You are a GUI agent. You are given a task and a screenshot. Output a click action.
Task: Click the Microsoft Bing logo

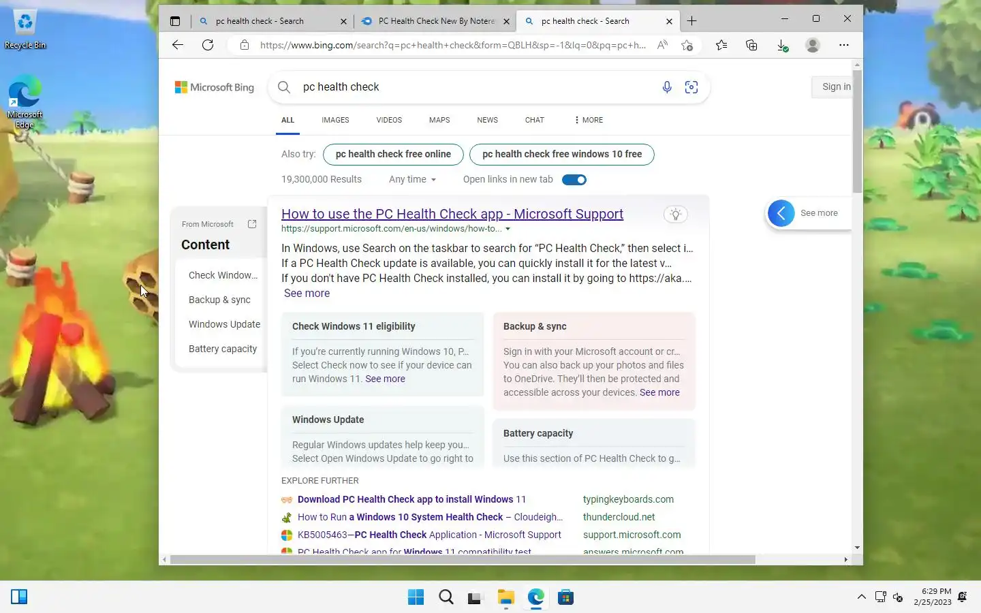pyautogui.click(x=215, y=87)
